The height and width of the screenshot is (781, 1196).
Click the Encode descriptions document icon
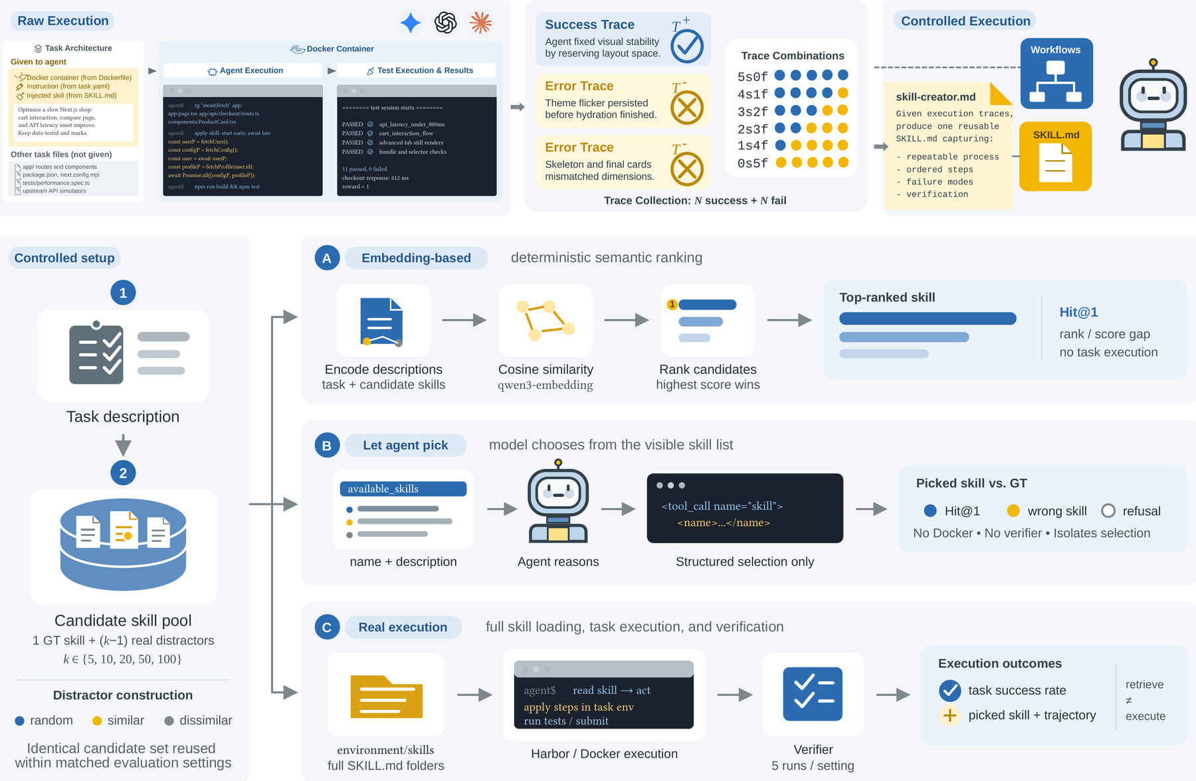(x=381, y=322)
